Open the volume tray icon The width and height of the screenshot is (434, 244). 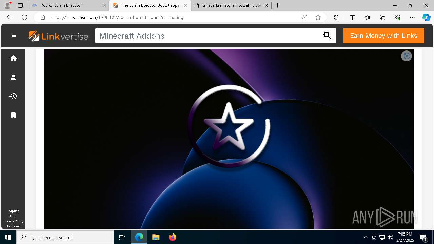coord(390,237)
